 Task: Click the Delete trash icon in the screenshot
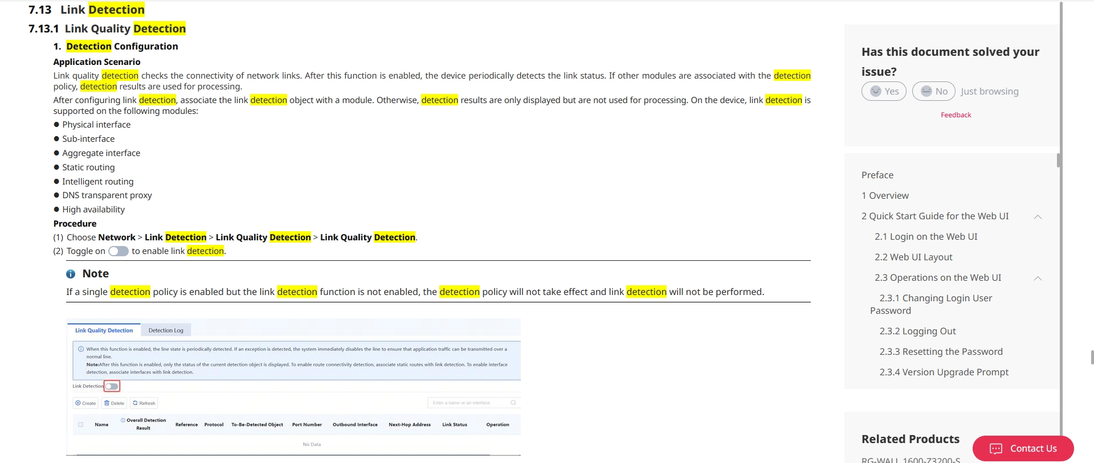click(107, 403)
